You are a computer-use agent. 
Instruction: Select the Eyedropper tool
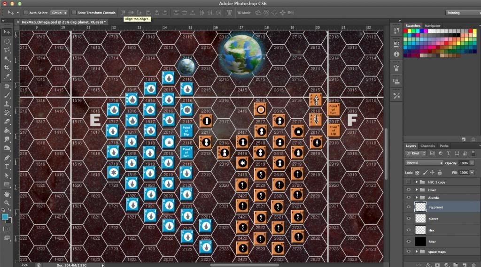(7, 76)
